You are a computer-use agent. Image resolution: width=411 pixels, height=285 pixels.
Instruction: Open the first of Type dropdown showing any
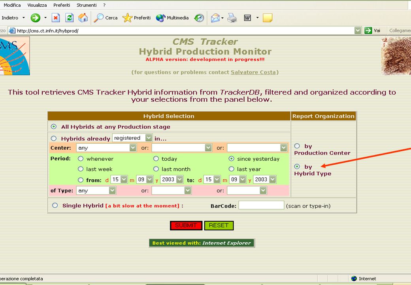click(x=96, y=190)
